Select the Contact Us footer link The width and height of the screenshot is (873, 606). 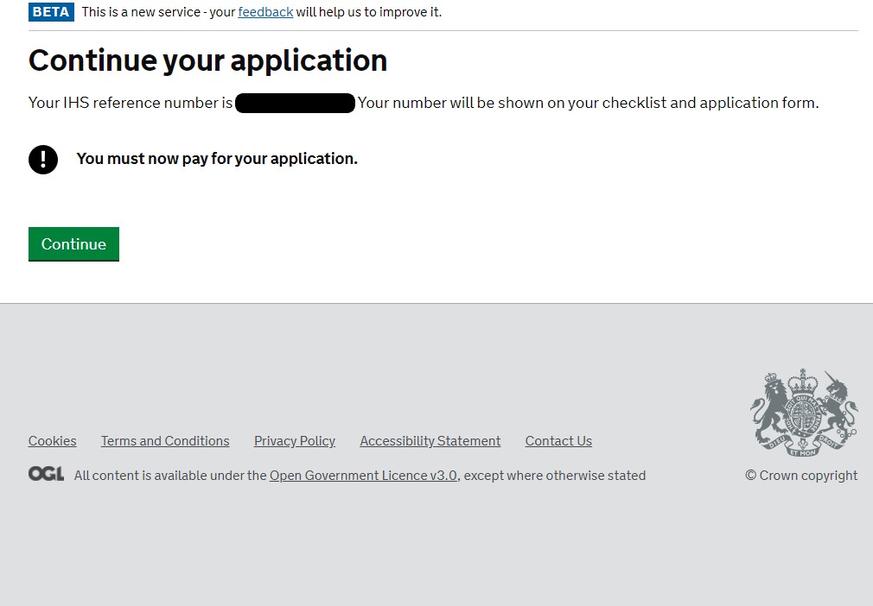click(558, 441)
